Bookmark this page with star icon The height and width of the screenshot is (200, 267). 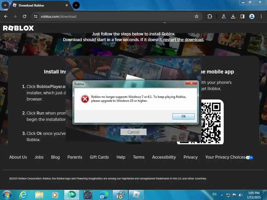(x=197, y=16)
